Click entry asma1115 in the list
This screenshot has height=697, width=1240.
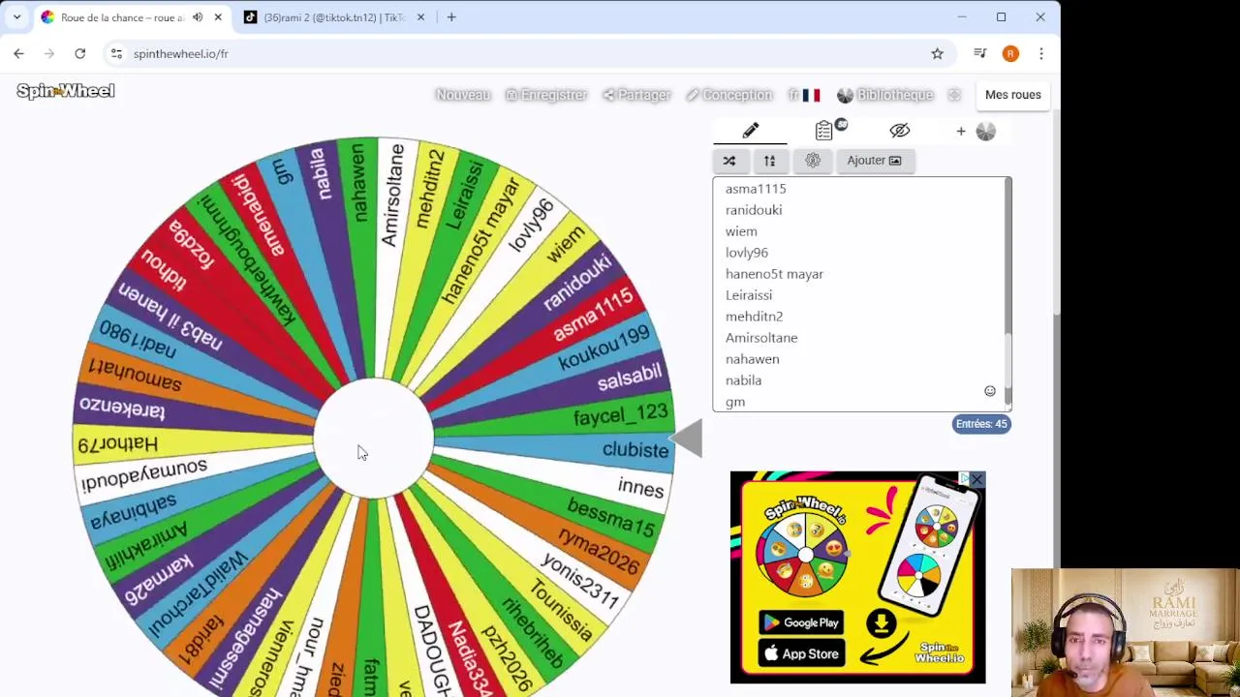[756, 189]
